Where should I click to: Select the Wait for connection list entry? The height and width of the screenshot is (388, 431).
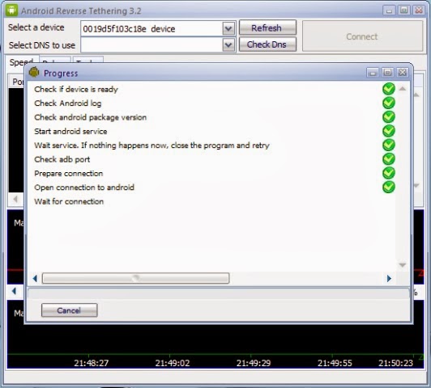click(x=69, y=201)
